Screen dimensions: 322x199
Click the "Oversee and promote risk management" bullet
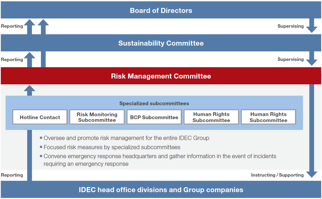[x=126, y=138]
